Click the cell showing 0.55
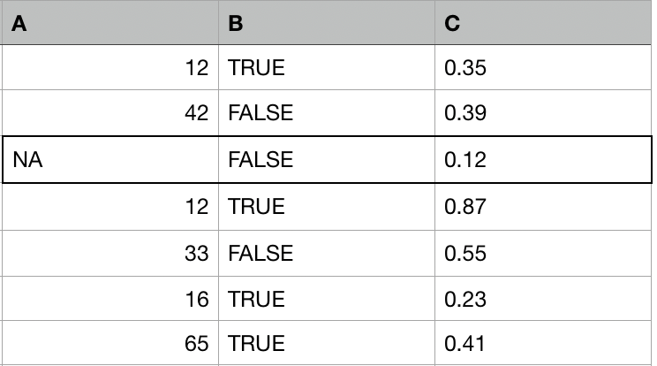The height and width of the screenshot is (366, 657). click(543, 253)
